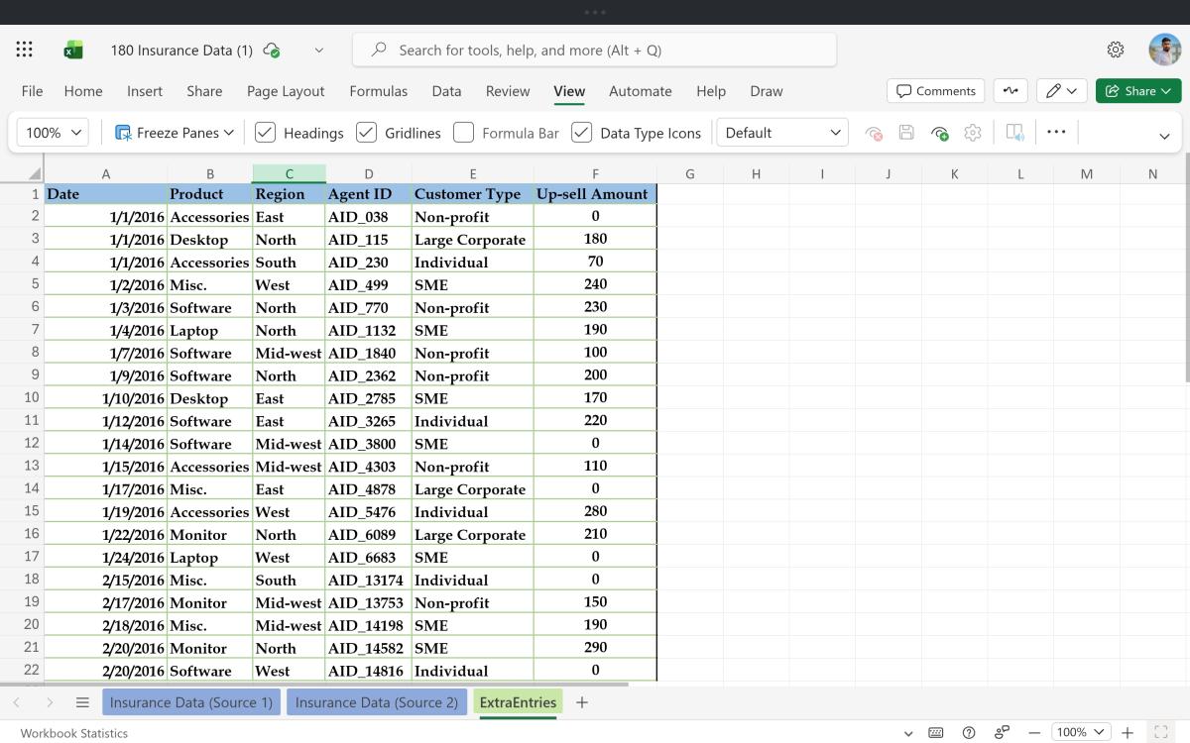1190x743 pixels.
Task: Open the settings gear in title bar
Action: pyautogui.click(x=1116, y=50)
